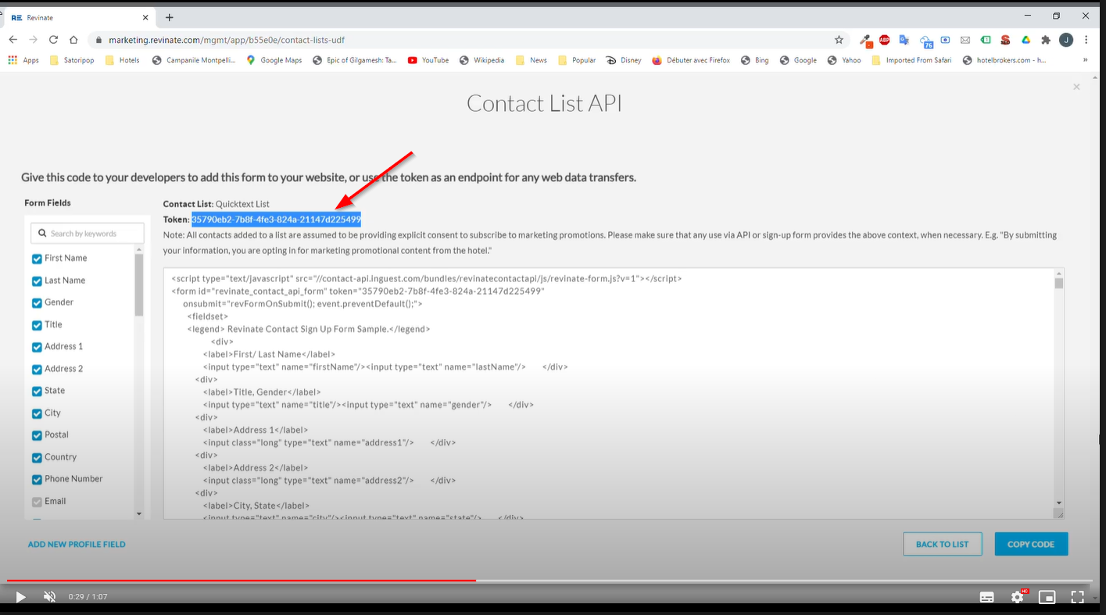
Task: Open Chrome three-dot menu
Action: click(x=1086, y=40)
